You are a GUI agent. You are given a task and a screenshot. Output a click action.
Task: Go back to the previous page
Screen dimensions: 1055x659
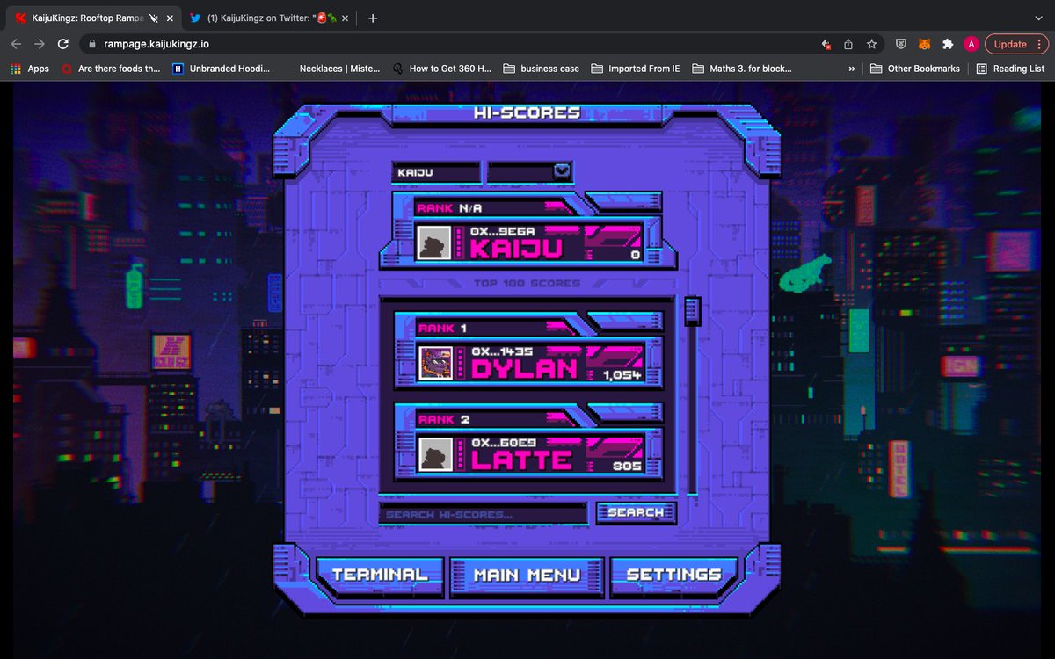(17, 44)
